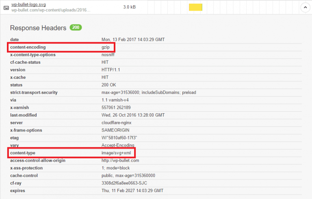The height and width of the screenshot is (199, 312).
Task: Select the expires value Thu, 11 Feb 2027
Action: [x=132, y=190]
